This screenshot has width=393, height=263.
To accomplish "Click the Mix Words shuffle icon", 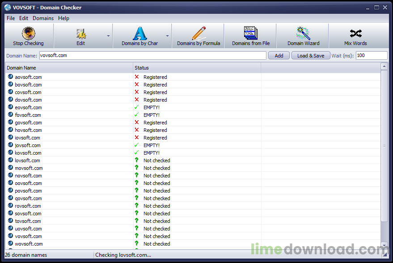I will click(x=355, y=33).
